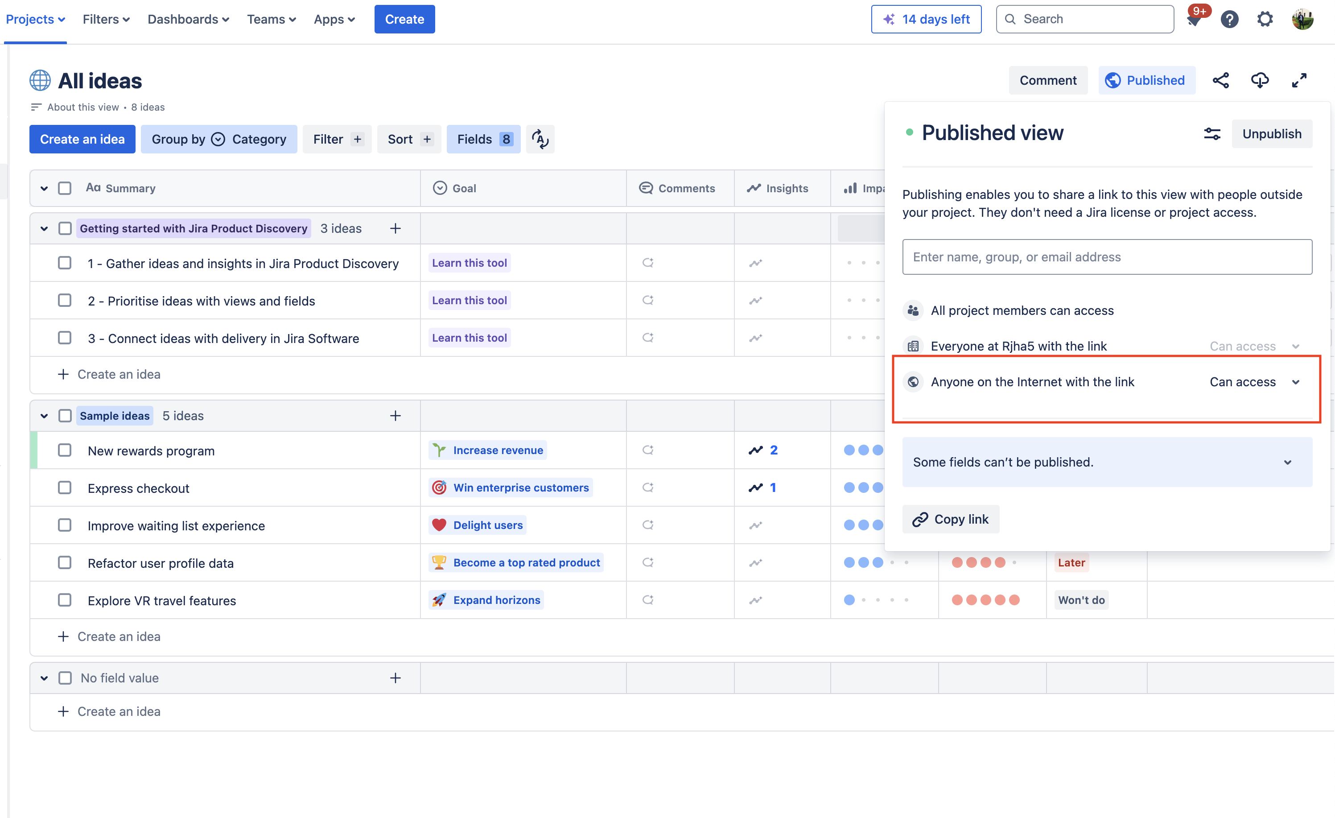Open Jira settings gear icon
The width and height of the screenshot is (1335, 818).
click(x=1265, y=19)
